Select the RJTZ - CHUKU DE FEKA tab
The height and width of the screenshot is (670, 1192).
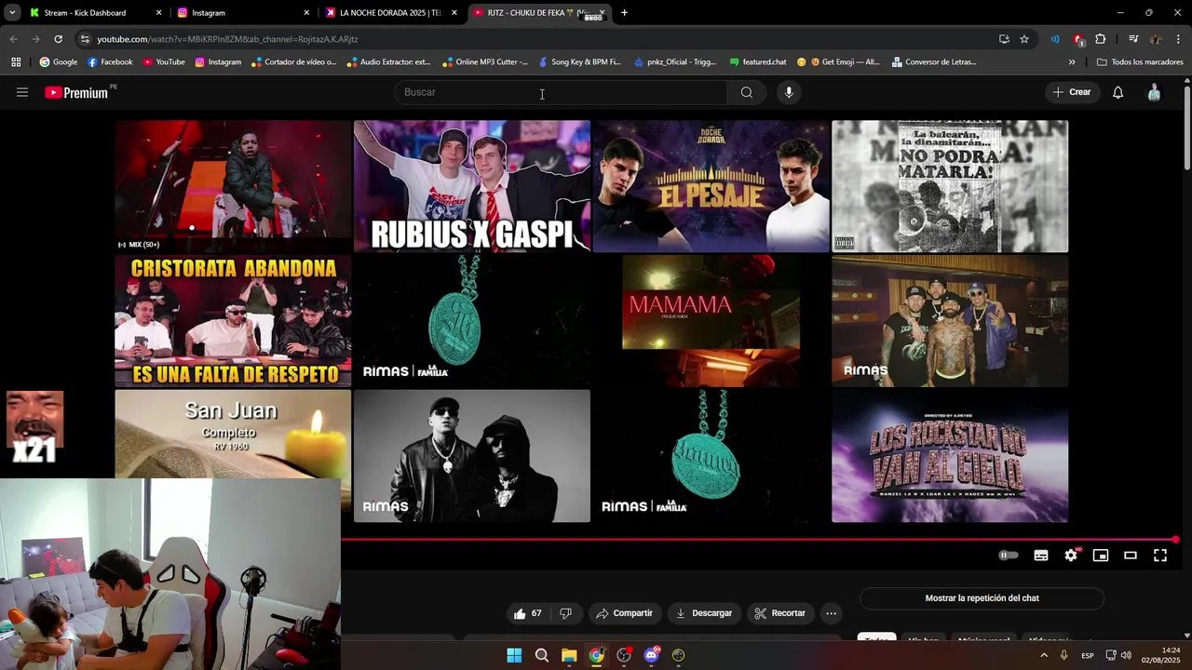pyautogui.click(x=538, y=13)
